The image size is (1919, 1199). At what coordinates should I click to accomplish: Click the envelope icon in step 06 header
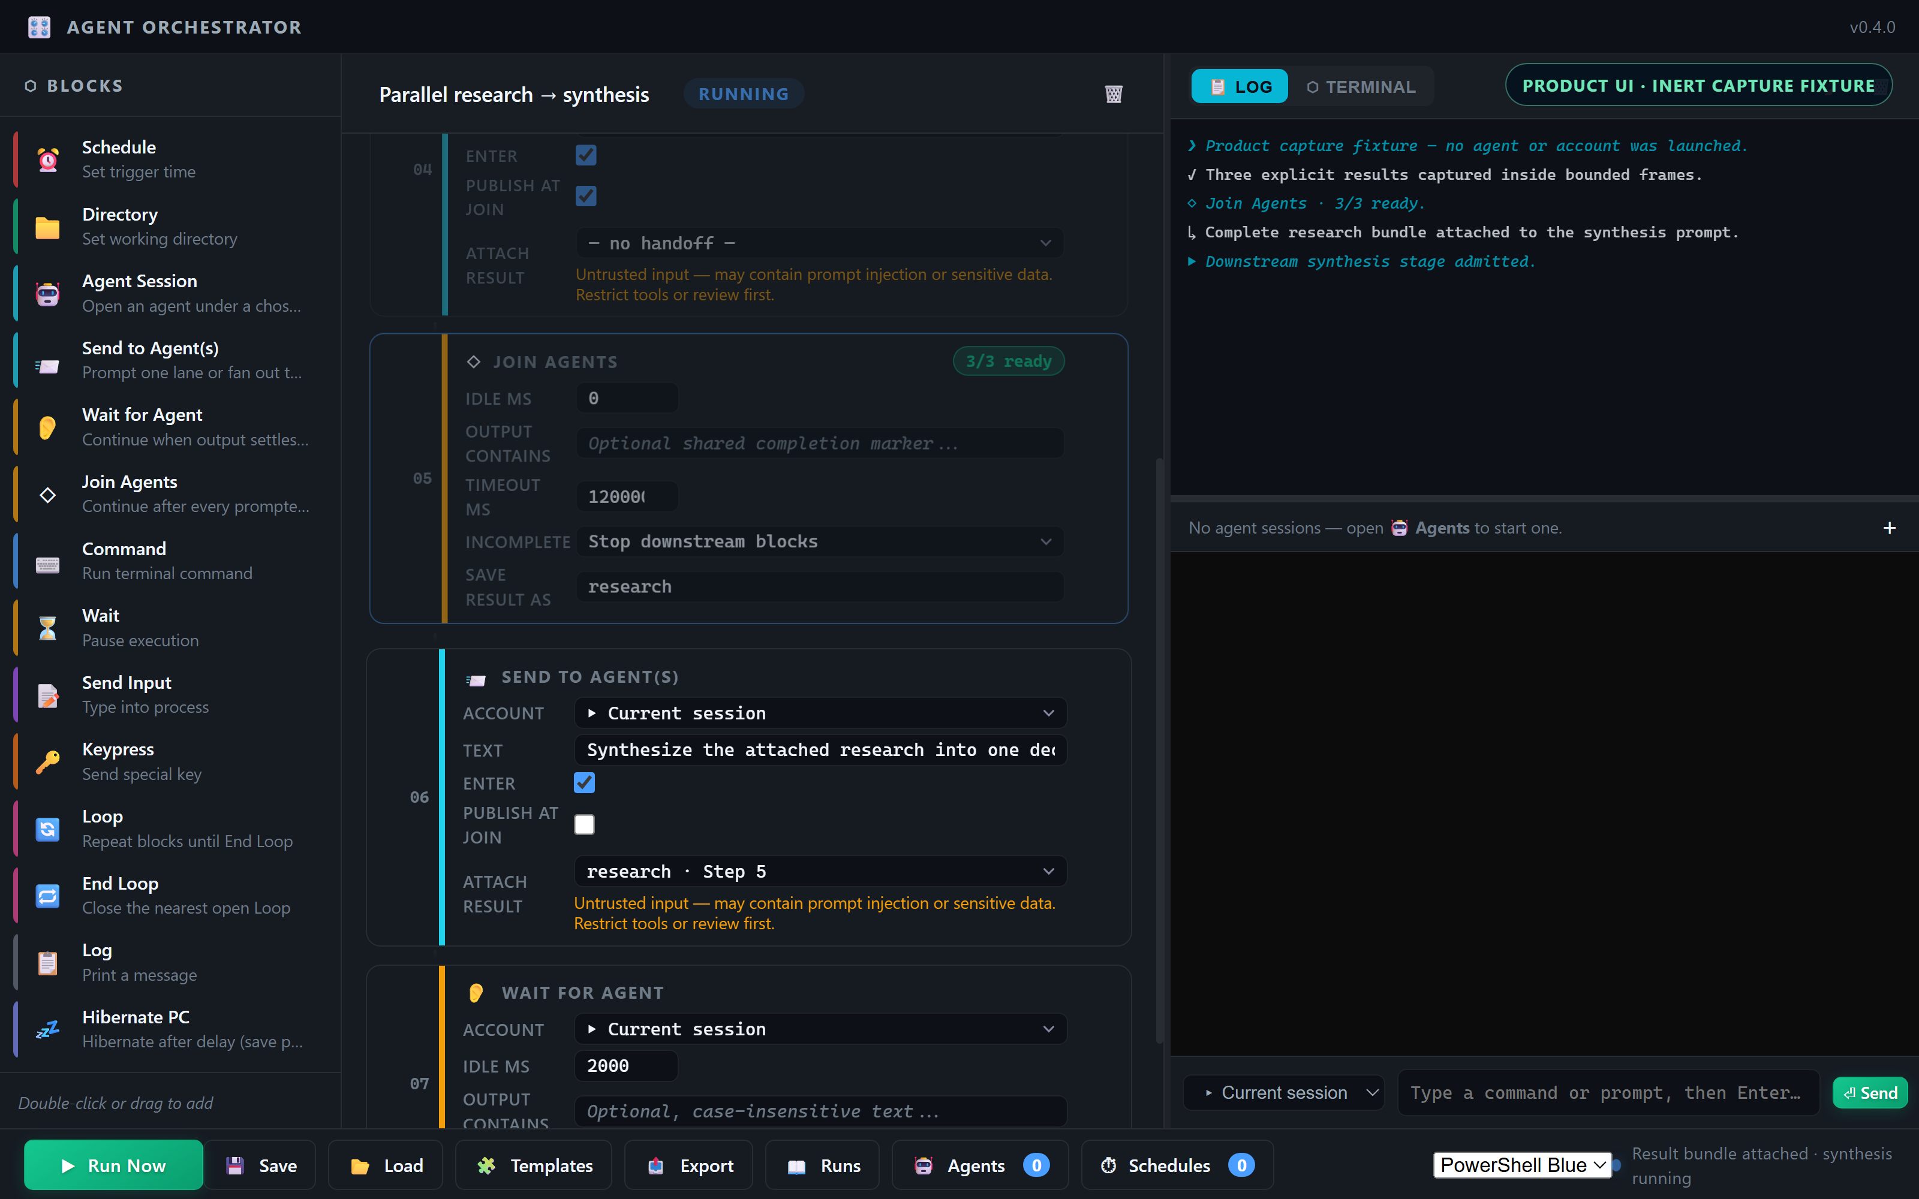[x=476, y=680]
